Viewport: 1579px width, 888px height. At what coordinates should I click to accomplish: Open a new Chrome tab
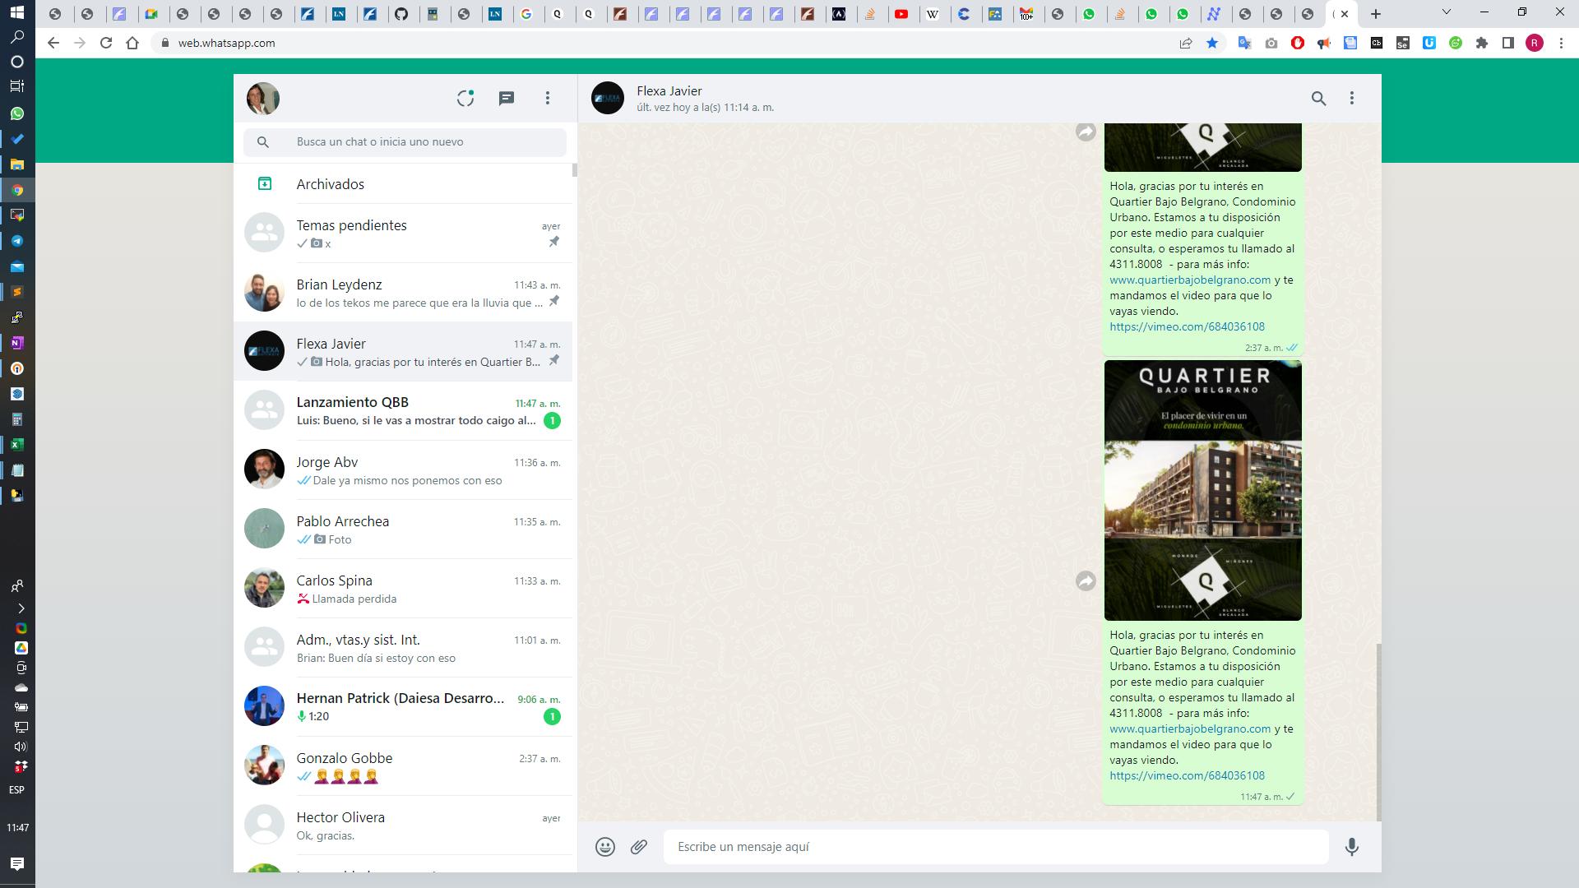click(x=1376, y=13)
